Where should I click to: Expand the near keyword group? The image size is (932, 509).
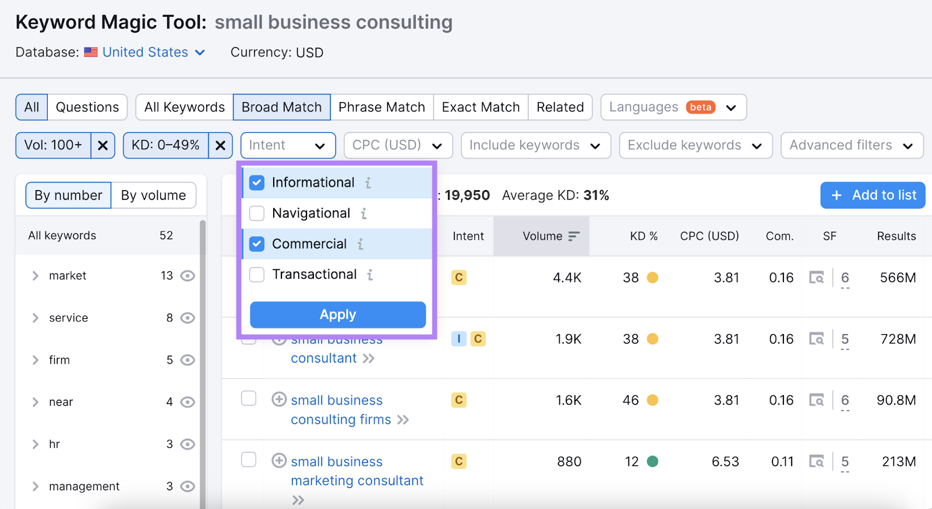36,402
